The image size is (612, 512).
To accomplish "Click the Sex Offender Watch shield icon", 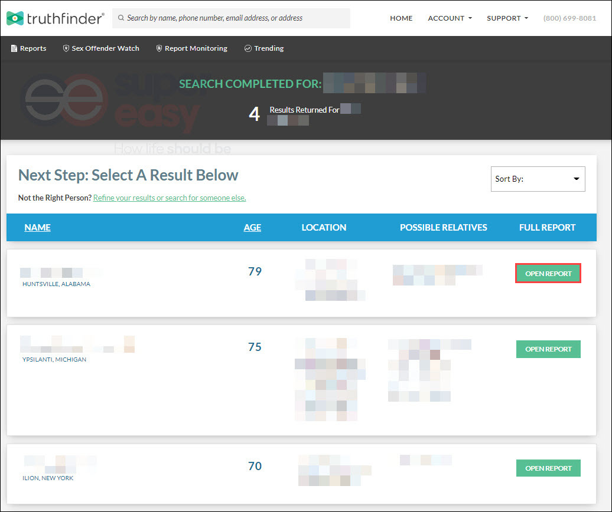I will 66,48.
